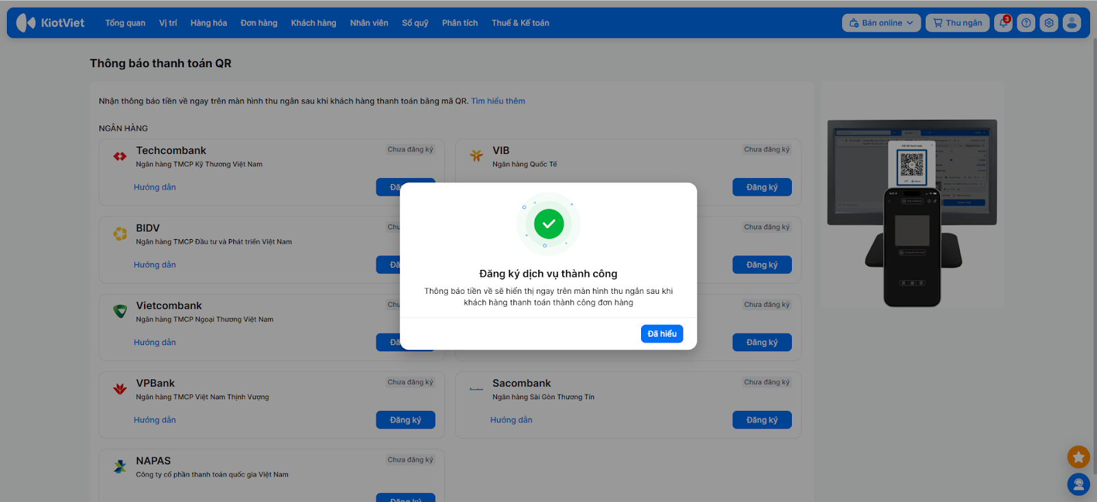
Task: Open the blue support chat icon
Action: (1078, 484)
